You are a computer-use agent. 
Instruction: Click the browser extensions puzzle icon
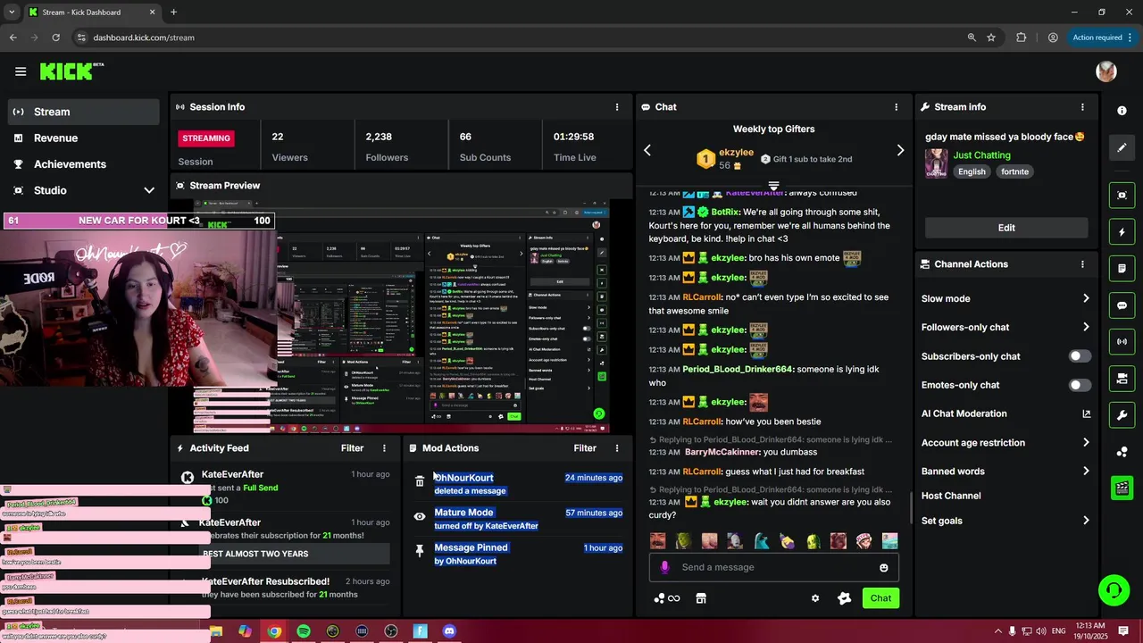coord(1022,38)
